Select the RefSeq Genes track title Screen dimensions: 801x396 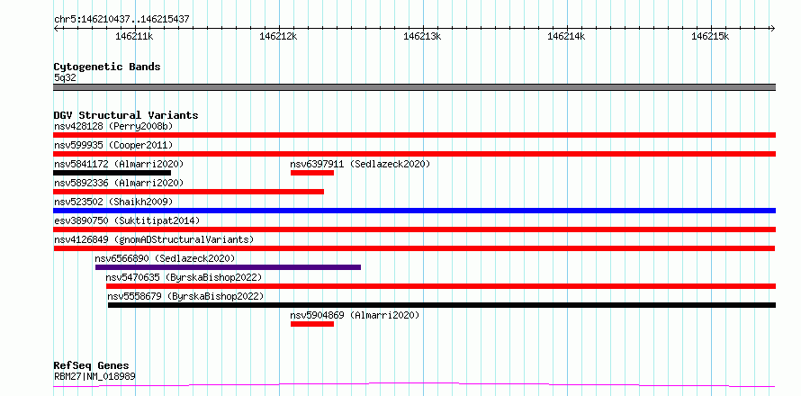(92, 366)
